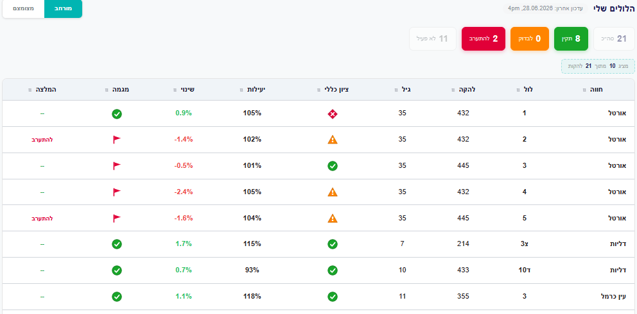
Task: Click flock number 214
Action: coord(463,244)
